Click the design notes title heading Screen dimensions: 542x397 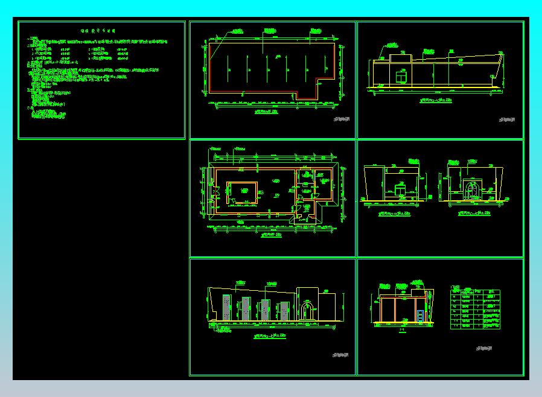click(98, 31)
